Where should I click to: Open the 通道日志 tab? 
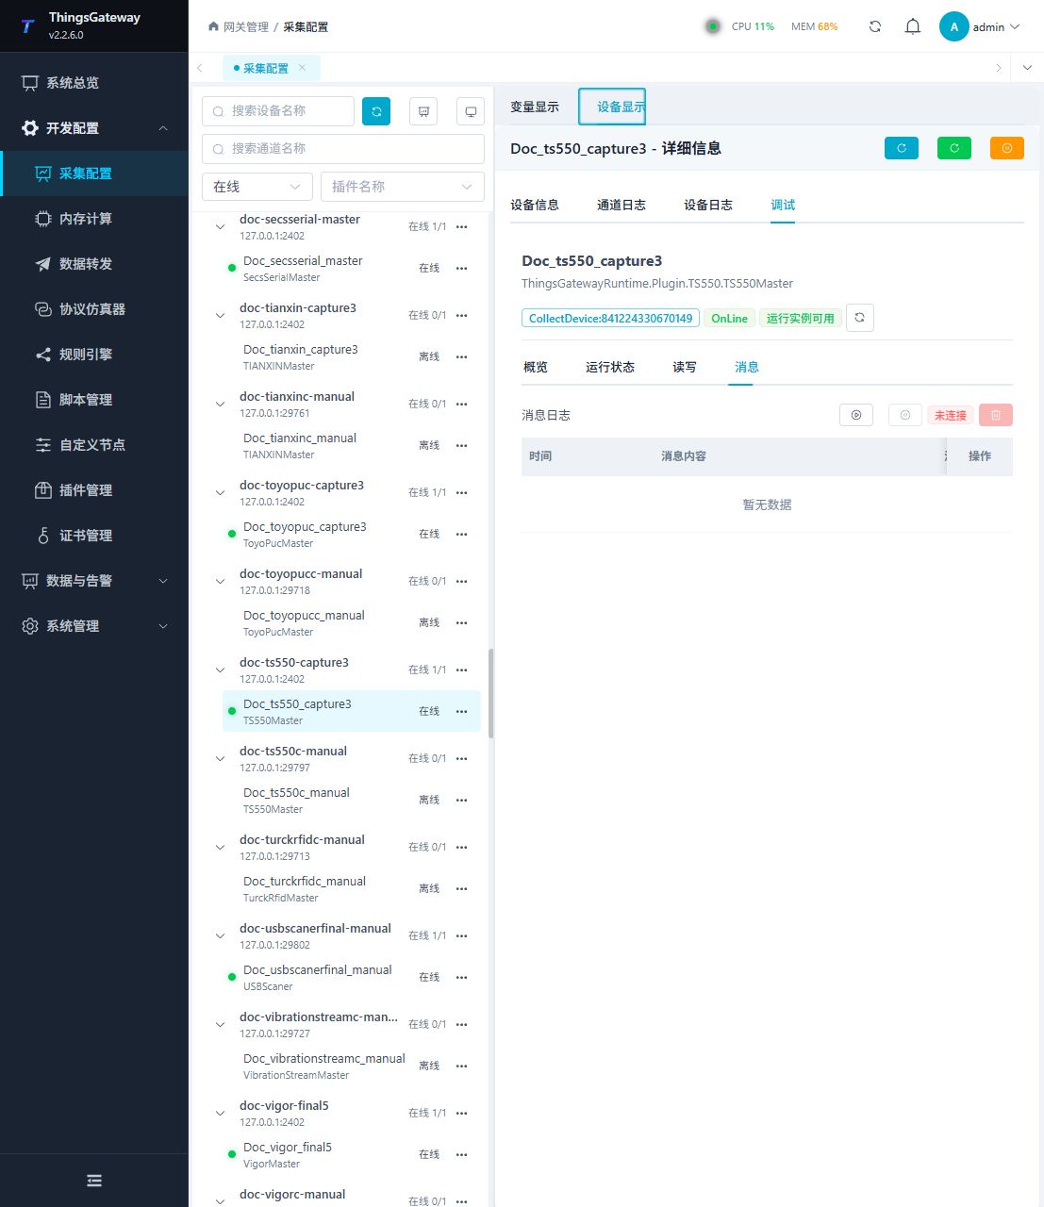621,205
